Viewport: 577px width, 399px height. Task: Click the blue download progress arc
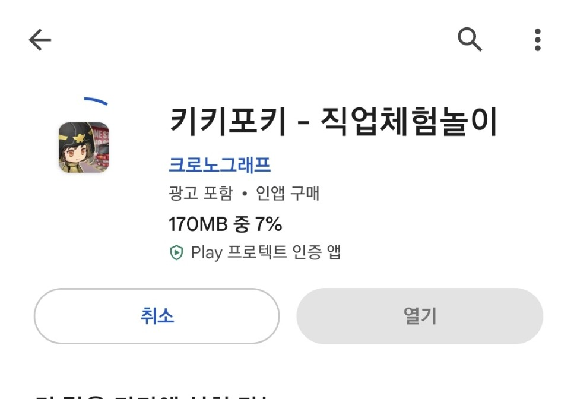pos(97,101)
